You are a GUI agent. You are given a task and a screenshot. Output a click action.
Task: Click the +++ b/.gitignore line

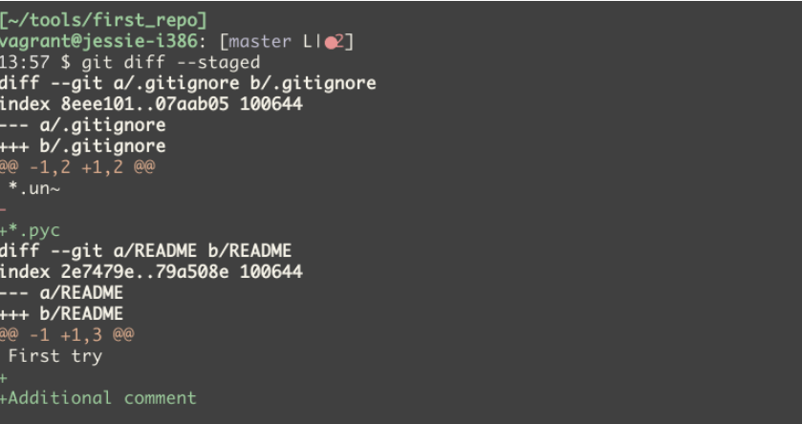click(82, 146)
